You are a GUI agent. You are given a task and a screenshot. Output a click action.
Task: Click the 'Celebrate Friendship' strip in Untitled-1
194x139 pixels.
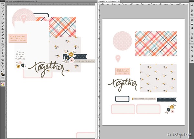click(x=144, y=99)
